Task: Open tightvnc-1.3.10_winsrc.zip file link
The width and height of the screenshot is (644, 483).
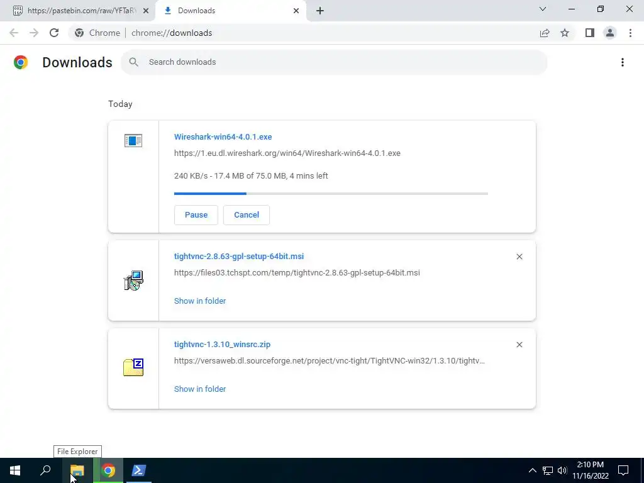Action: coord(222,344)
